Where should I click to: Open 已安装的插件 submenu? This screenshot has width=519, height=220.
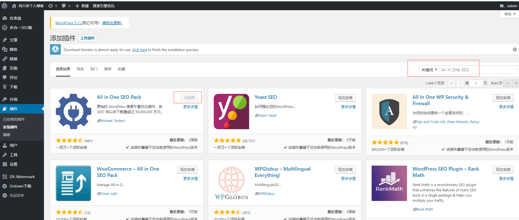(x=14, y=119)
